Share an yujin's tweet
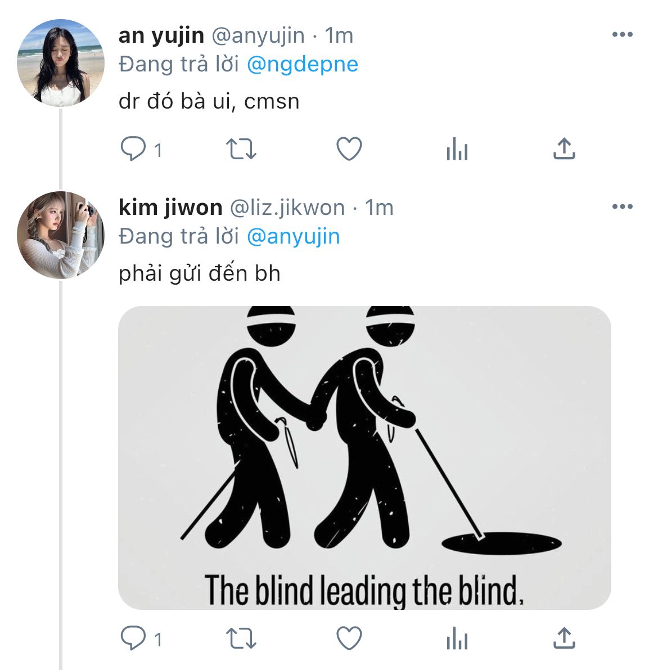658x670 pixels. click(x=564, y=150)
